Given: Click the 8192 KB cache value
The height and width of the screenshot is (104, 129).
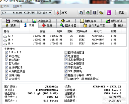Looking at the screenshot, I should (52, 97).
